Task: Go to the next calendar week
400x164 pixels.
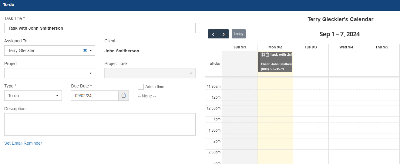Action: pos(224,34)
